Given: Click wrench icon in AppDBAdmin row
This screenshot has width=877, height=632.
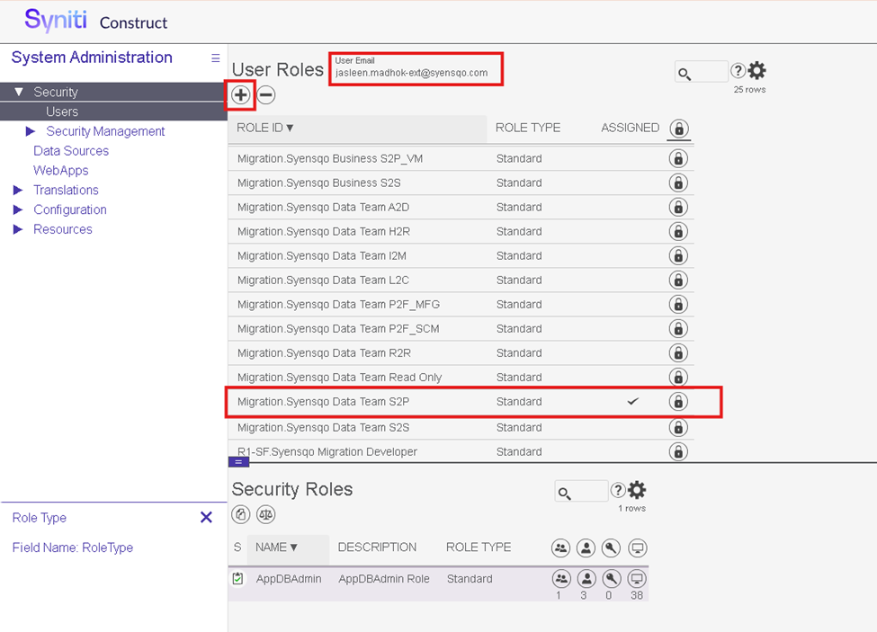Looking at the screenshot, I should coord(612,579).
